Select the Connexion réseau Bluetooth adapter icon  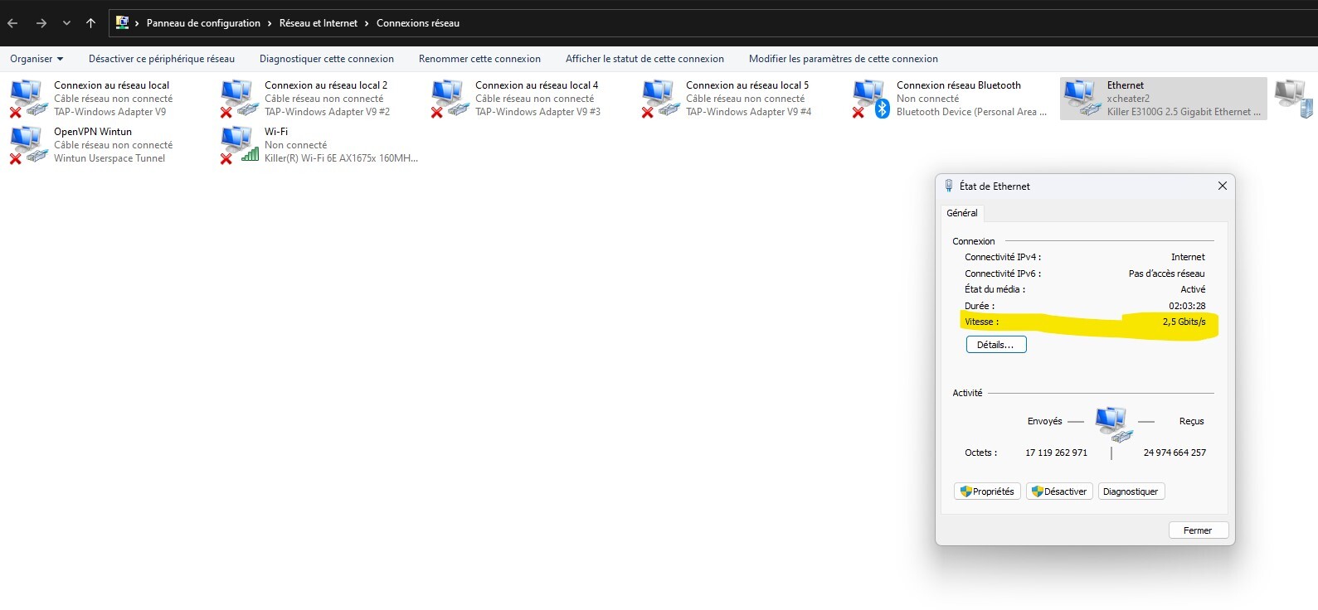pyautogui.click(x=870, y=98)
